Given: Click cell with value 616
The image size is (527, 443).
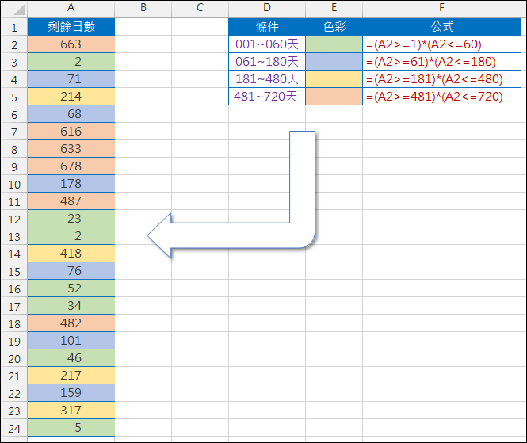Looking at the screenshot, I should 71,132.
